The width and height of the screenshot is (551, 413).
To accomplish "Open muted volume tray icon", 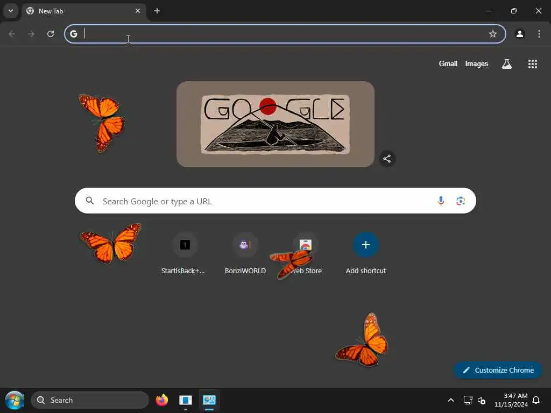I will [x=482, y=400].
